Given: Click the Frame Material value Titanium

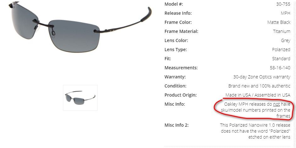Looking at the screenshot, I should pos(282,31).
